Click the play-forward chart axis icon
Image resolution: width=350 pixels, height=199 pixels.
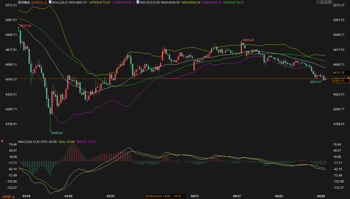tap(326, 2)
